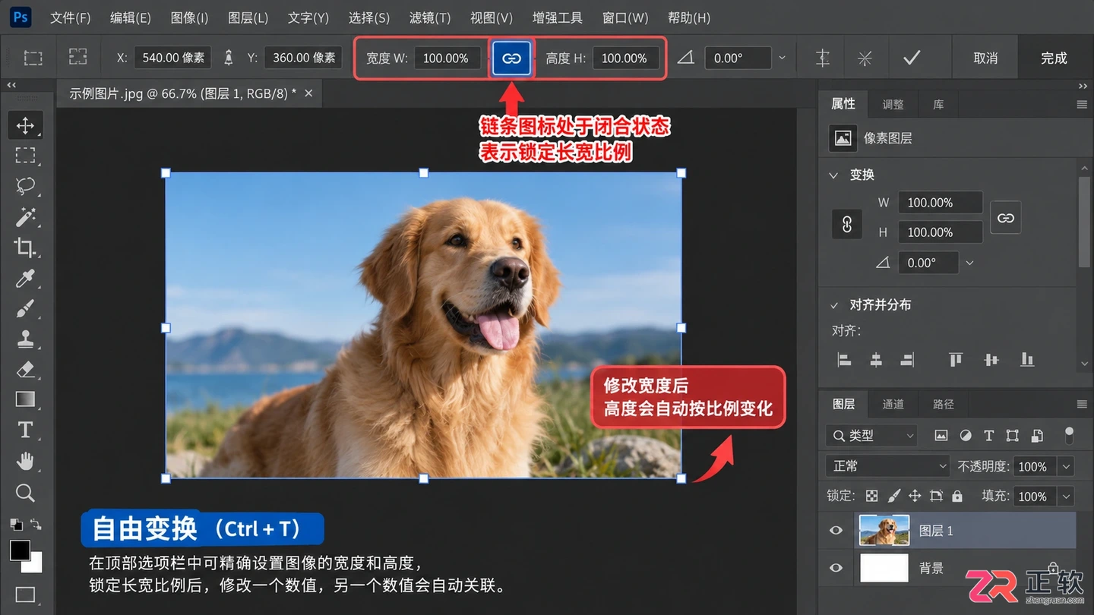Select the Hand tool
The image size is (1094, 615).
(25, 461)
